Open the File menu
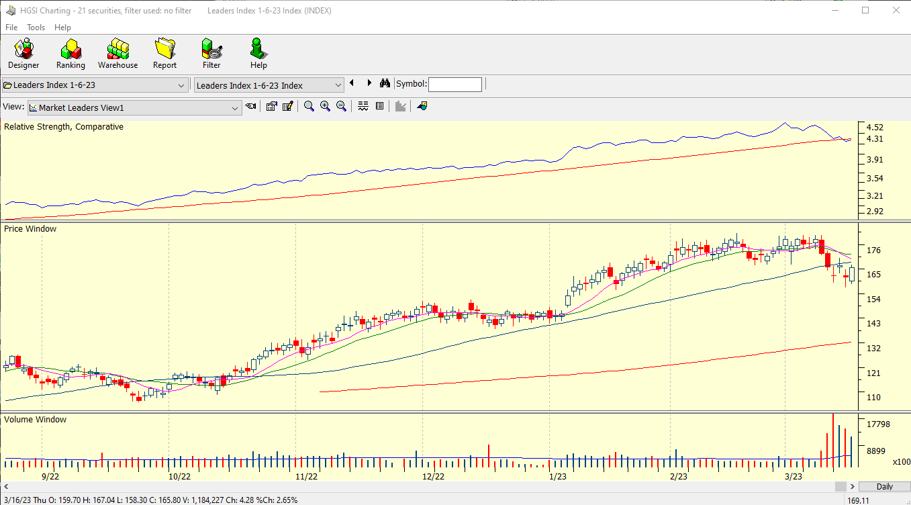The height and width of the screenshot is (505, 911). [11, 28]
